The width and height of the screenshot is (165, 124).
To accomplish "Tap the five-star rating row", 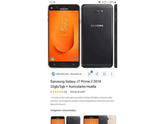I will click(58, 92).
